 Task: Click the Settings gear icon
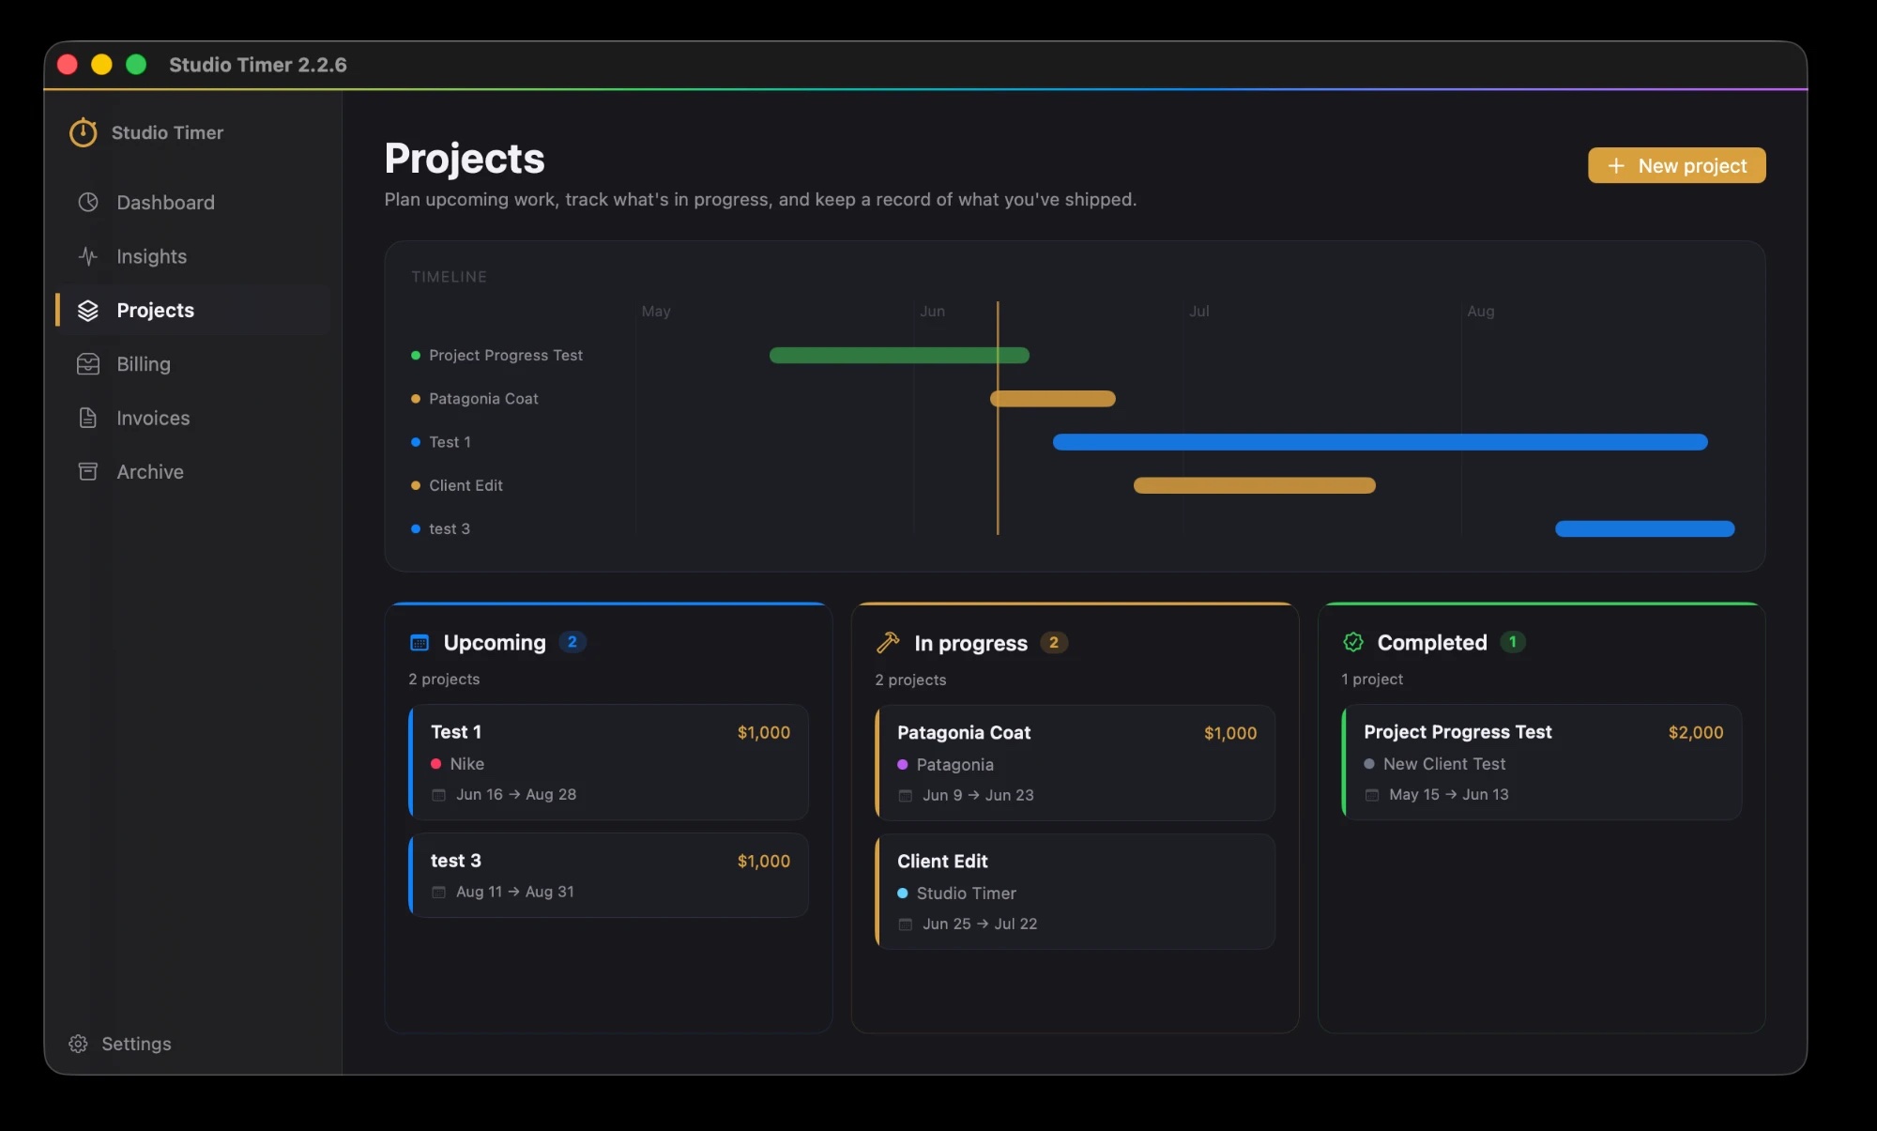coord(78,1044)
